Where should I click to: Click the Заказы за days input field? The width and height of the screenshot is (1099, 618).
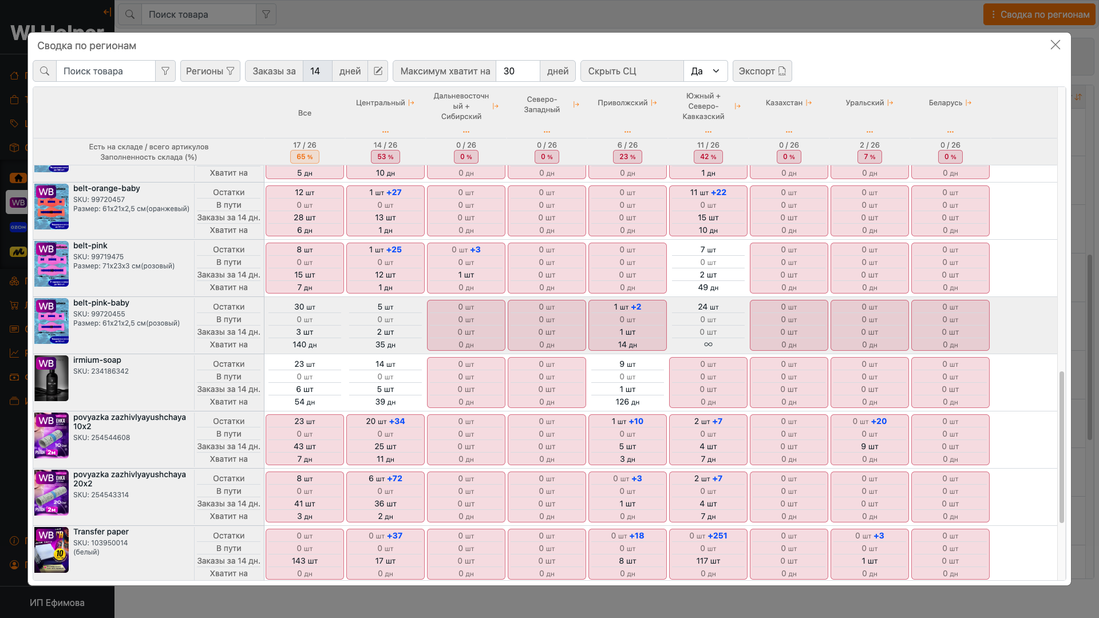(317, 71)
